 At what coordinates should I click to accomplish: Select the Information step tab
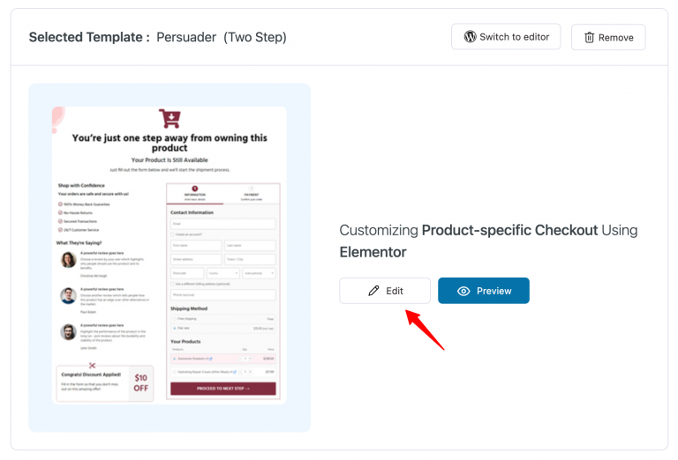(195, 194)
